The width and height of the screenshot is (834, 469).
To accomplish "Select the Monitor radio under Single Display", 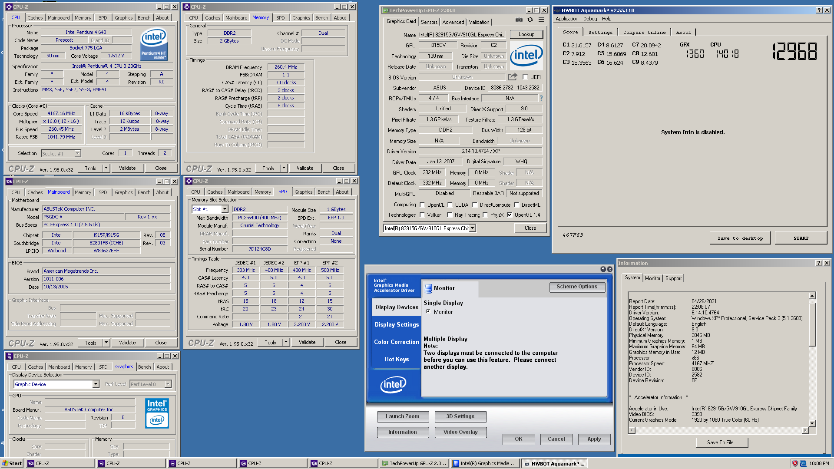I will tap(428, 312).
